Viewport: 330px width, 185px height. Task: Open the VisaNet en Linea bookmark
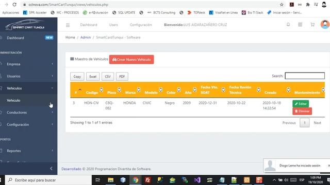223,12
